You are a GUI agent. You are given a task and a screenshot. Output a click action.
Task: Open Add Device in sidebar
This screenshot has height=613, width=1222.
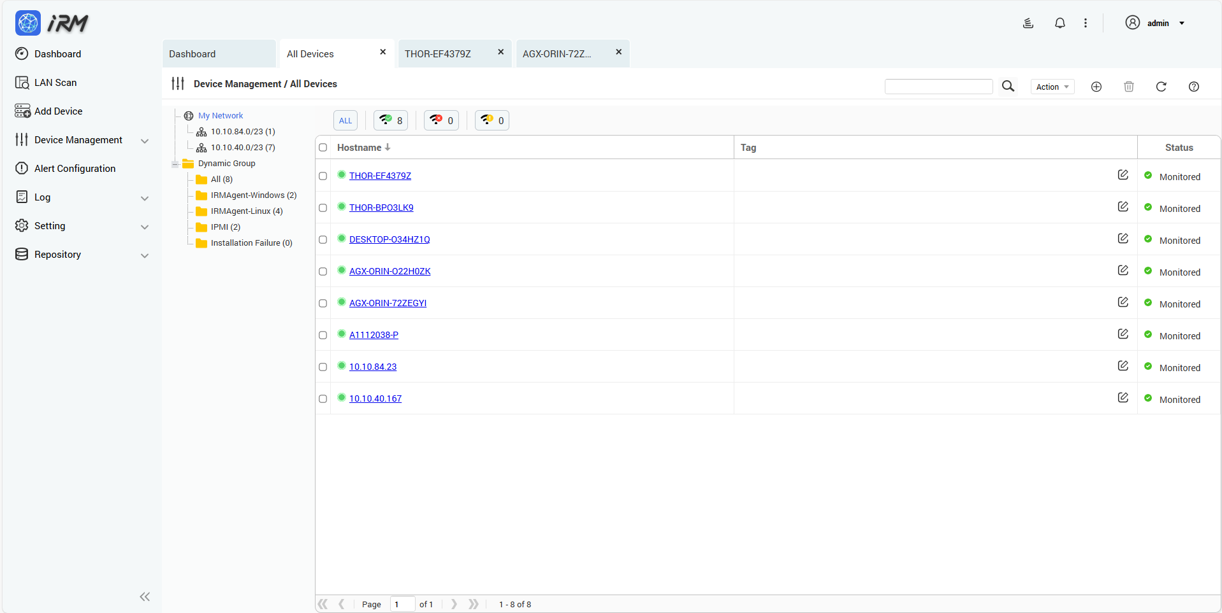click(58, 111)
